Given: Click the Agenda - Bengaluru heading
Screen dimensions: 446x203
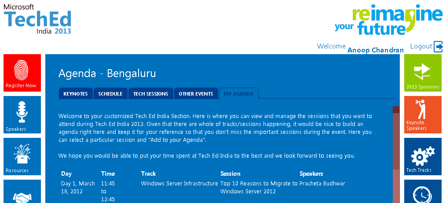Looking at the screenshot, I should pos(107,74).
